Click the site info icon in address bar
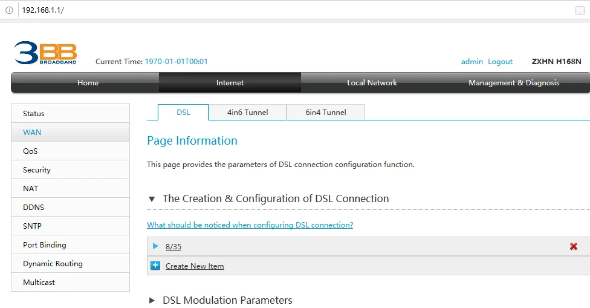 (x=9, y=10)
